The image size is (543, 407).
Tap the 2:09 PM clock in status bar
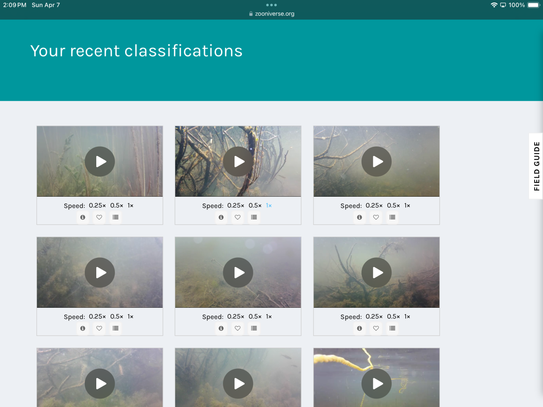[x=15, y=5]
